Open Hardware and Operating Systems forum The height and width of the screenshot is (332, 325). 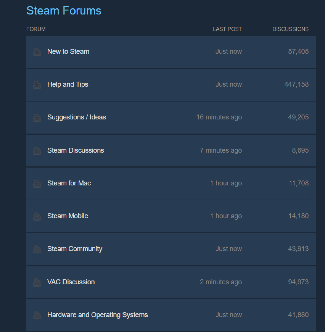(x=98, y=315)
